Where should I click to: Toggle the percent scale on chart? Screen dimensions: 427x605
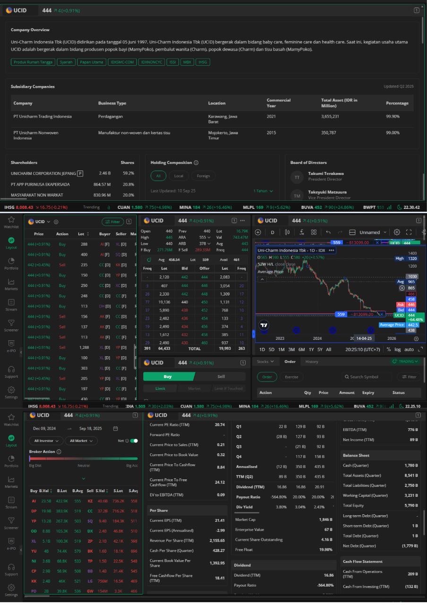(x=388, y=349)
